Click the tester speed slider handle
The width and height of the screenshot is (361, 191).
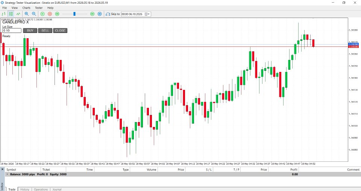coord(74,14)
